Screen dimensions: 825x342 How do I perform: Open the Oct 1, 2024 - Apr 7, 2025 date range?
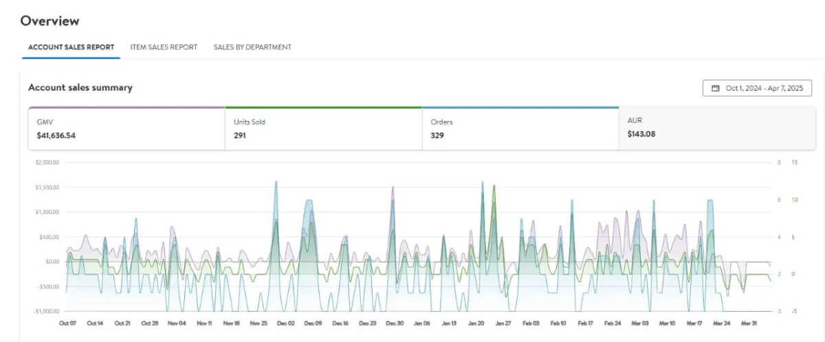tap(757, 89)
